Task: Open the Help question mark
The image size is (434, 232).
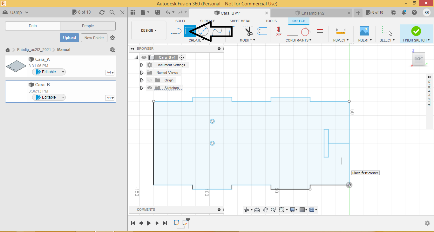Action: pos(414,12)
